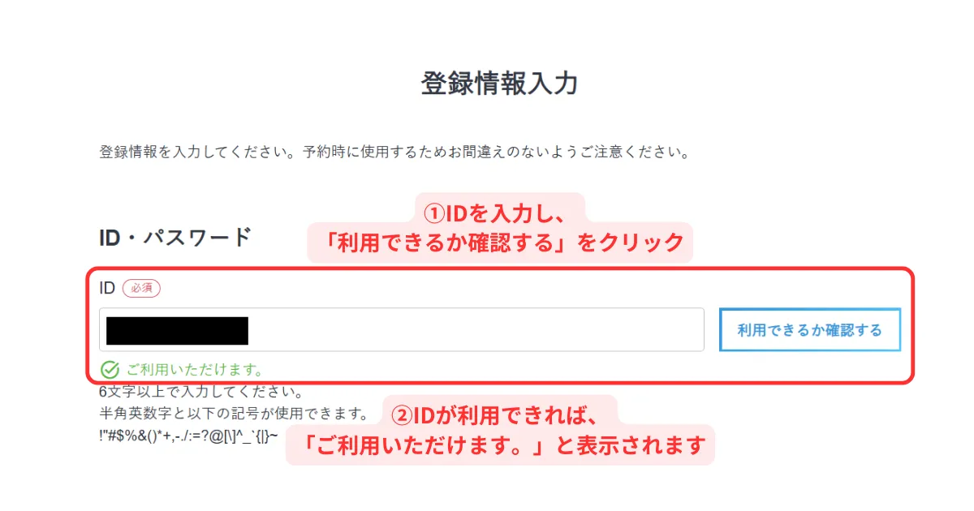Click the 利用できるか確認する button

click(810, 330)
